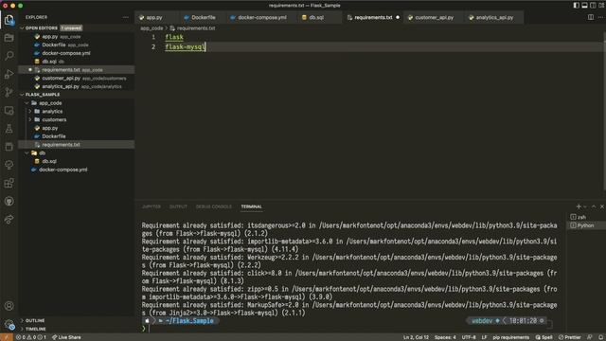606x341 pixels.
Task: Click Ln 2, Col 12 cursor position
Action: tap(416, 337)
